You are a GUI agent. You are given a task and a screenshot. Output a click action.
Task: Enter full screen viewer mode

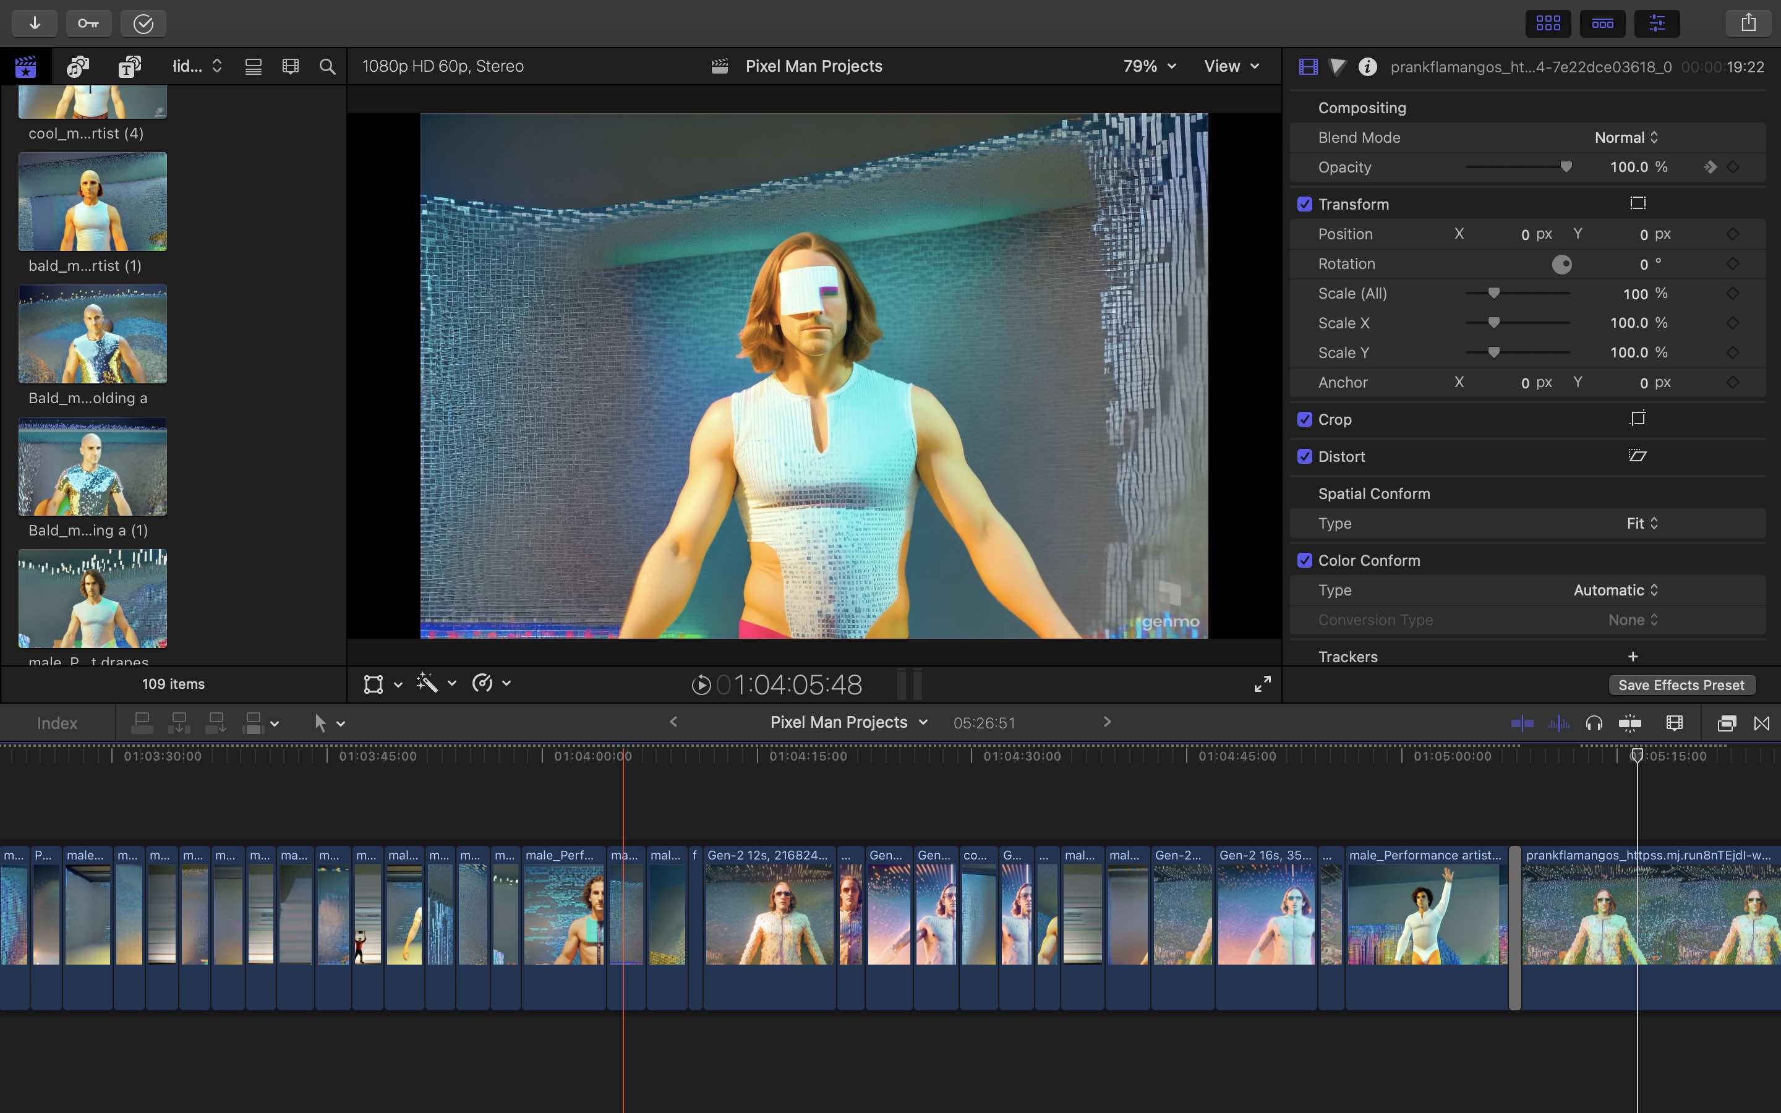1262,684
